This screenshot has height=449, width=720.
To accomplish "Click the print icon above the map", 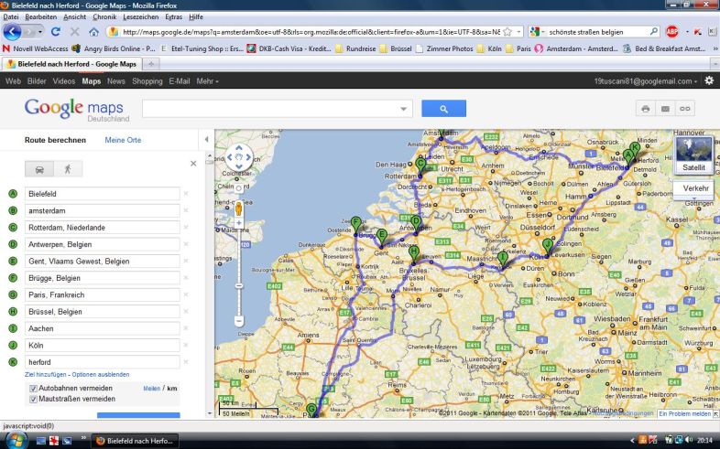I will 645,109.
